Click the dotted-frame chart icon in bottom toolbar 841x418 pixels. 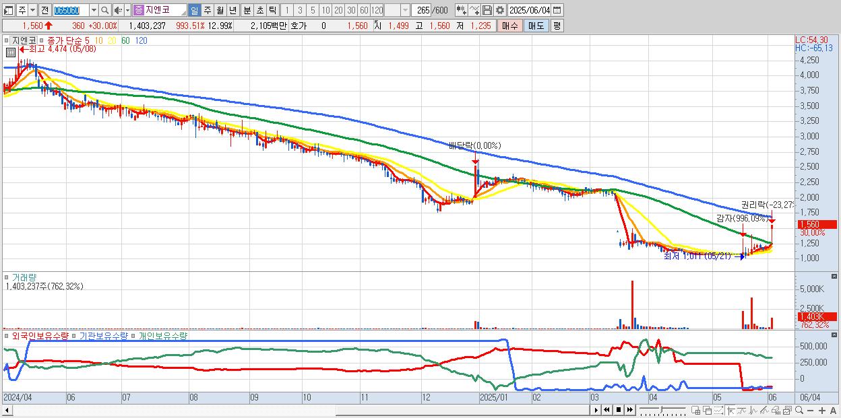click(x=718, y=410)
